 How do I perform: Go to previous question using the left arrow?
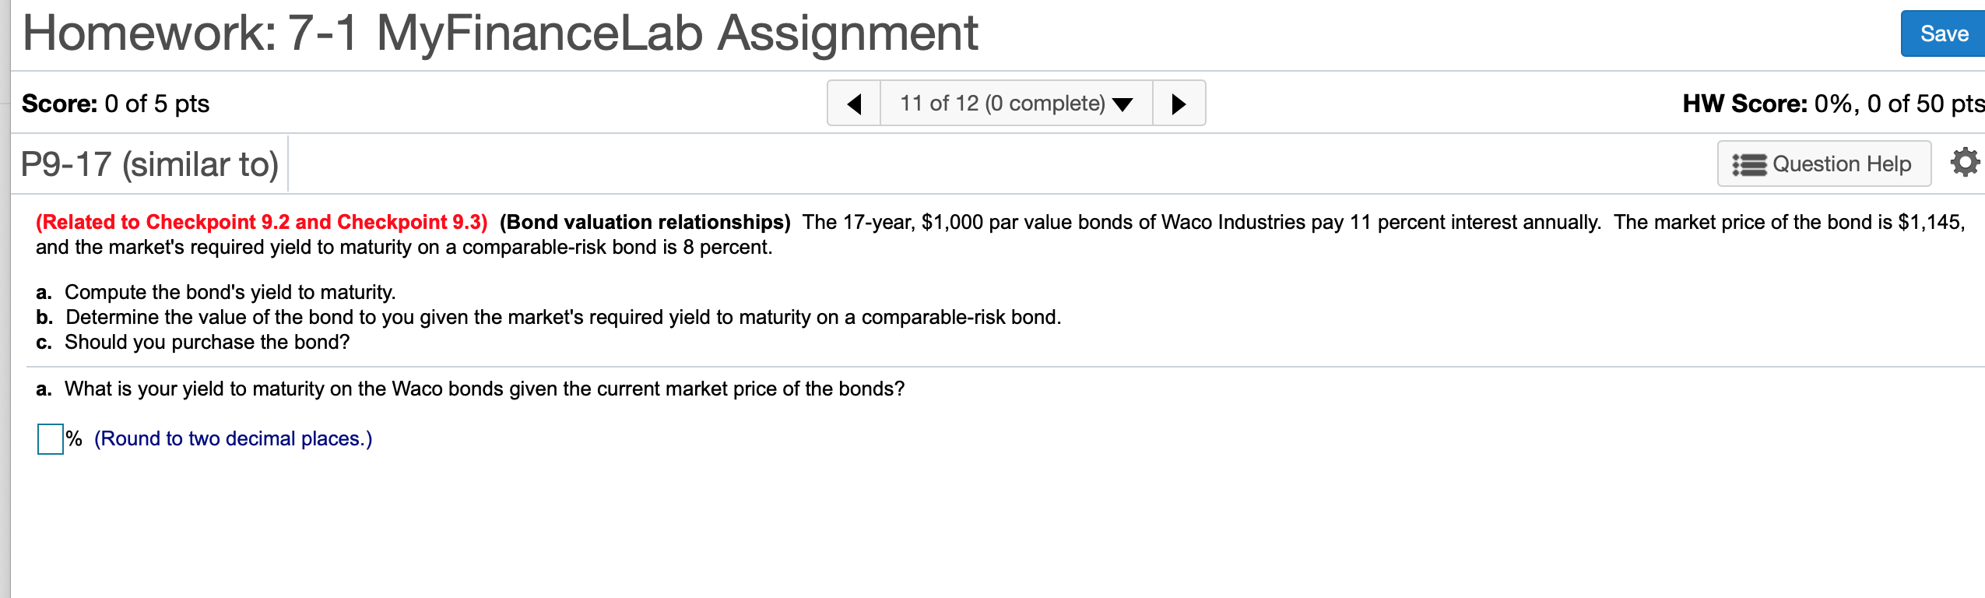click(854, 103)
